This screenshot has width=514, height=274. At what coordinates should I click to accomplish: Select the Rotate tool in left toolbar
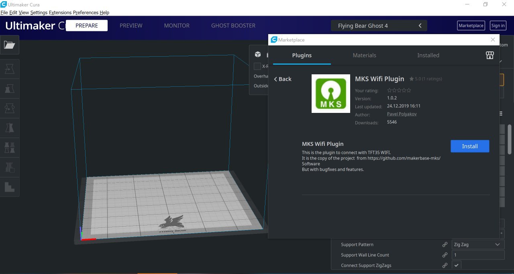coord(10,108)
